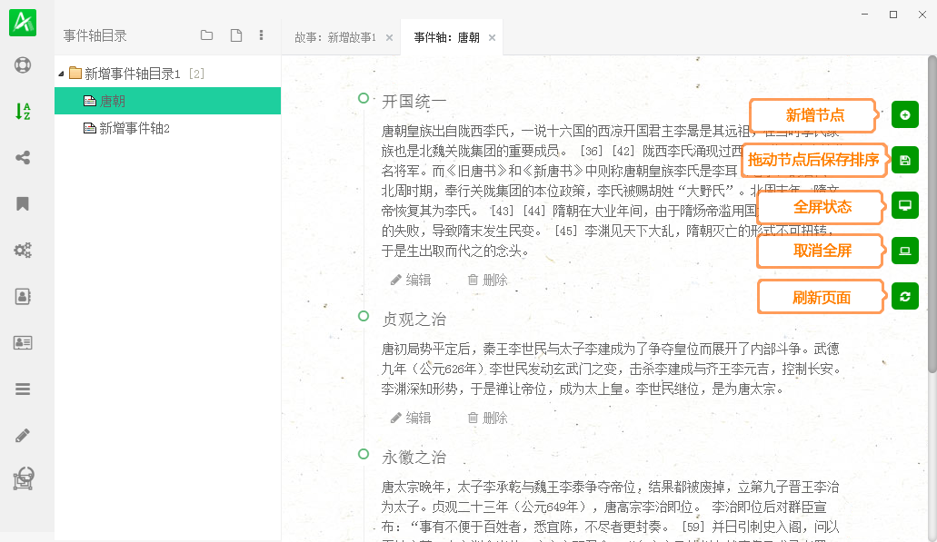
Task: Select the A-Z sort icon in sidebar
Action: tap(23, 111)
